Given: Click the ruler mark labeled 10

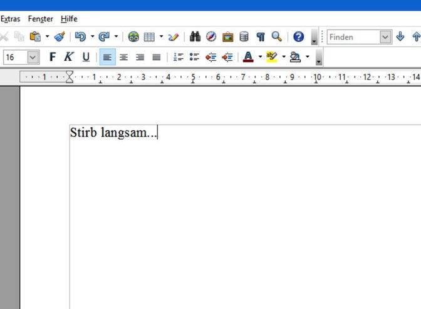Looking at the screenshot, I should 317,77.
